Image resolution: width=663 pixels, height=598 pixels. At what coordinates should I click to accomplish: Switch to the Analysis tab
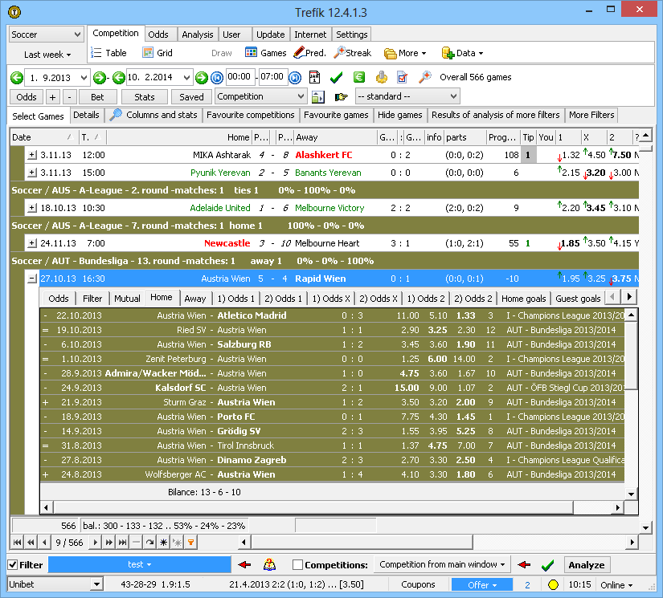[x=197, y=35]
